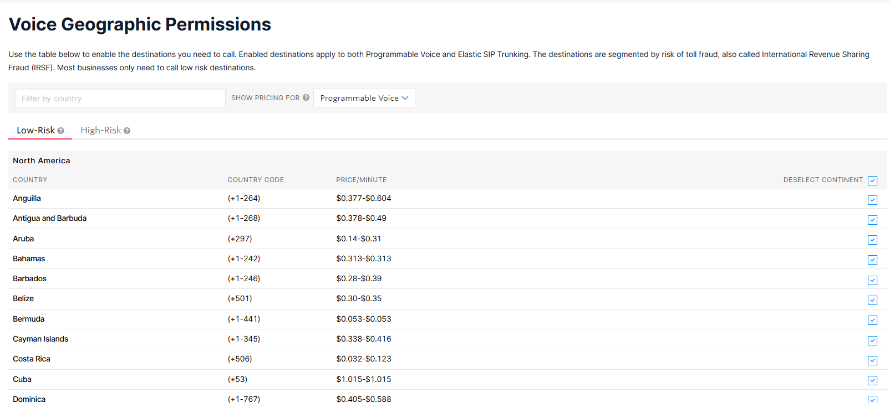Uncheck the Costa Rica checkbox

(872, 360)
